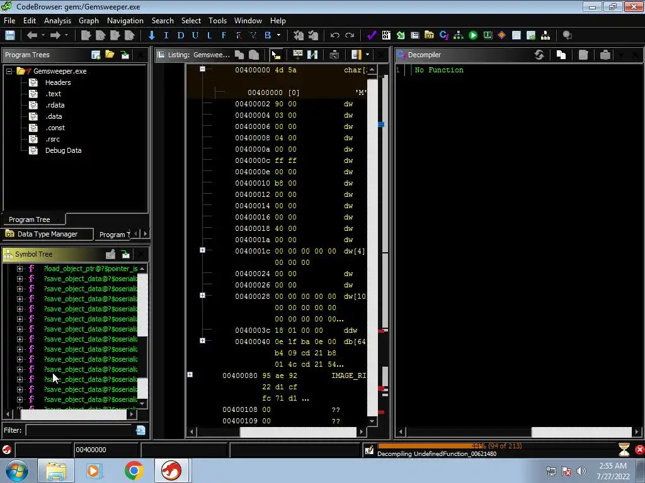Image resolution: width=645 pixels, height=483 pixels.
Task: Save the program with the floppy icon
Action: pyautogui.click(x=10, y=35)
